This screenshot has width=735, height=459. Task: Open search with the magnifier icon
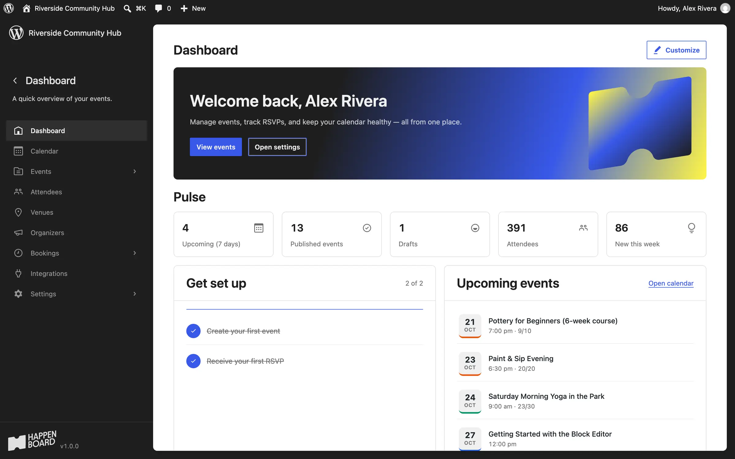[x=127, y=8]
